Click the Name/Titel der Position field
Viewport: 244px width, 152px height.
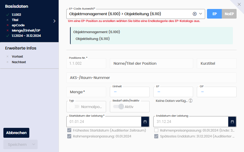point(151,63)
